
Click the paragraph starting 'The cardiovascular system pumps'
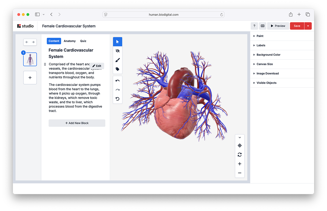coord(75,98)
